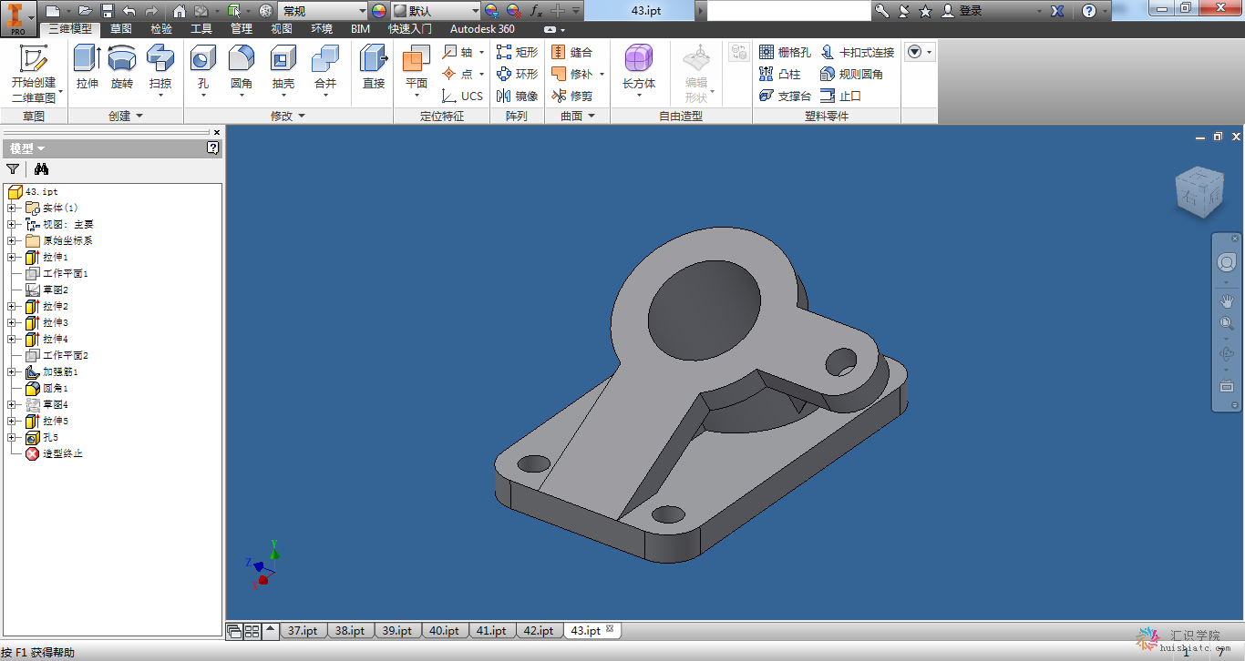Screen dimensions: 1245x661
Task: Open the 默认 material dropdown
Action: tap(475, 11)
